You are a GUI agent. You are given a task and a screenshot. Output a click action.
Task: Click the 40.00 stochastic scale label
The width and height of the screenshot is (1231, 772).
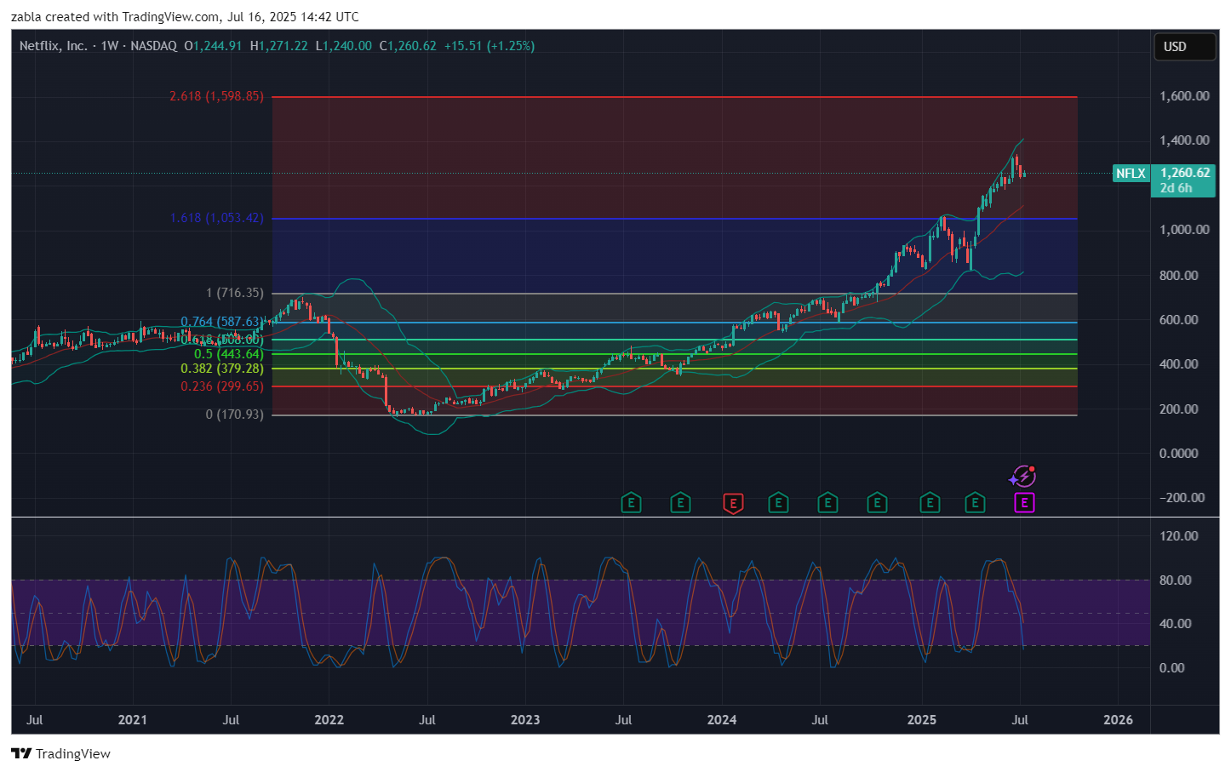pyautogui.click(x=1176, y=624)
